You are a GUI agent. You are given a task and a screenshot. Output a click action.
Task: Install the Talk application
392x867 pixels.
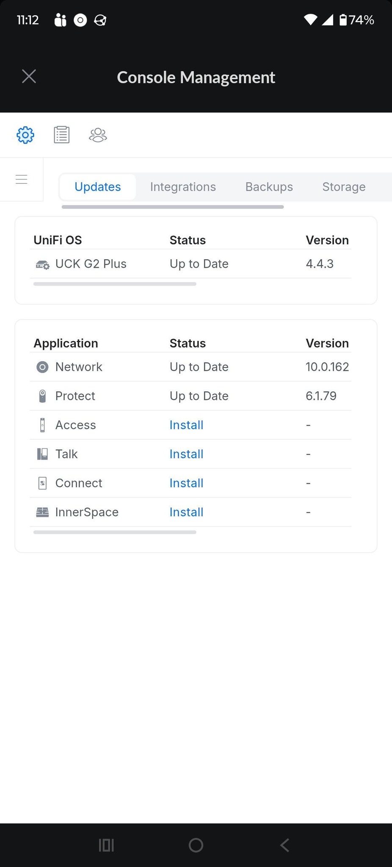point(186,454)
